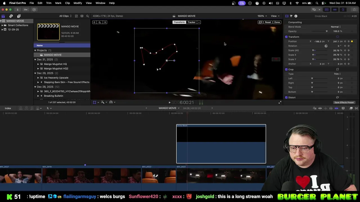Open the 150% zoom dropdown
Screen dimensions: 360x202
pyautogui.click(x=262, y=16)
